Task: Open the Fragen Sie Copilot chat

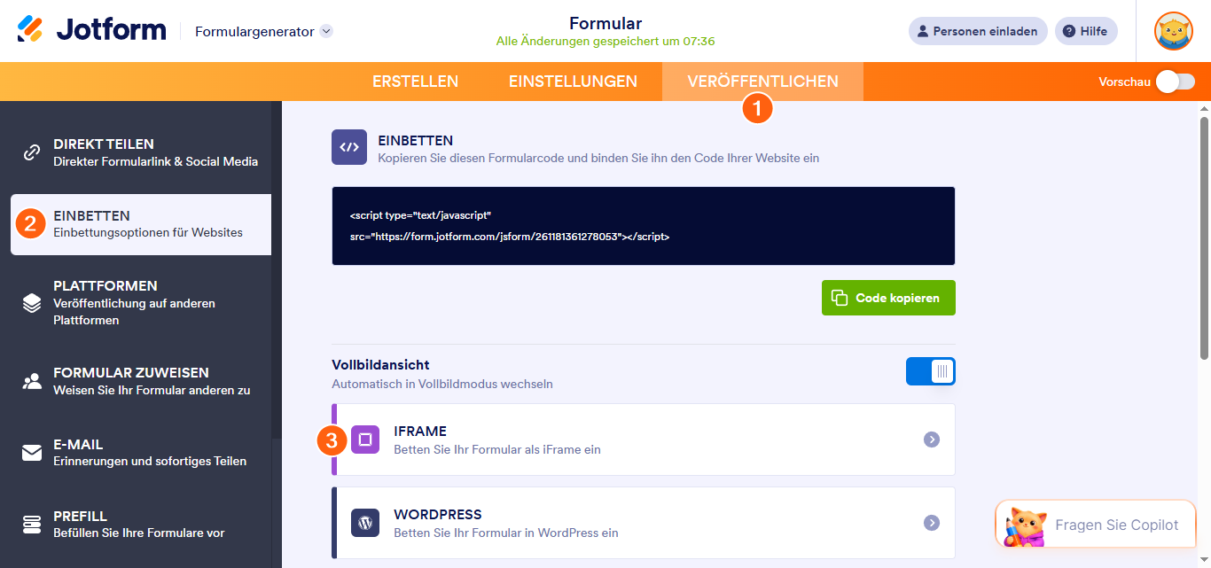Action: pos(1096,525)
